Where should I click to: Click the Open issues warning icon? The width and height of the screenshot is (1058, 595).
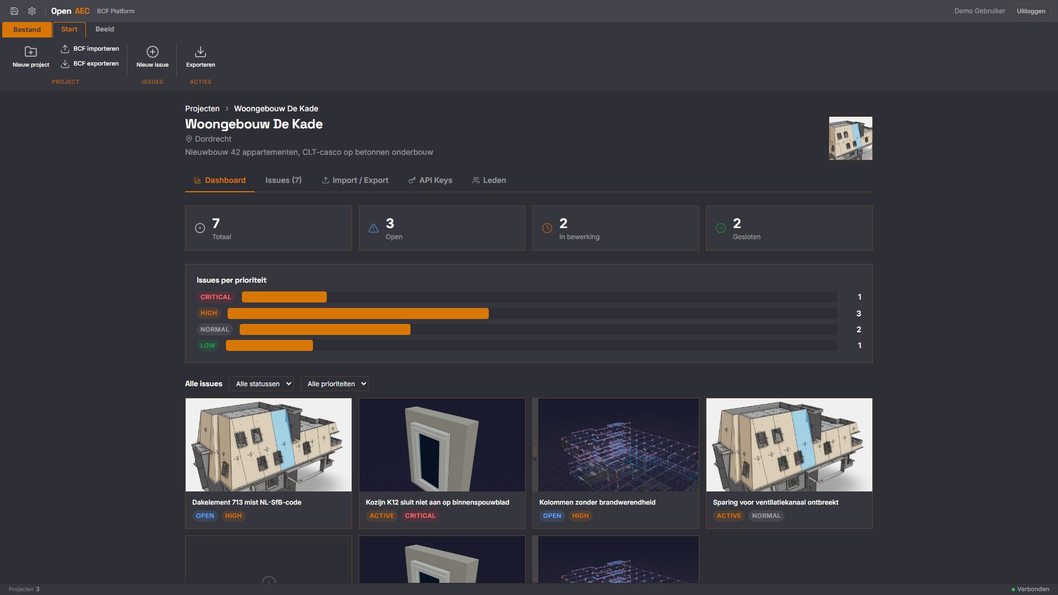pyautogui.click(x=374, y=228)
